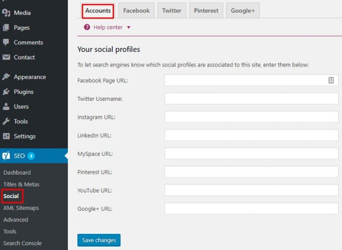Expand the Help center dropdown arrow

coord(129,28)
